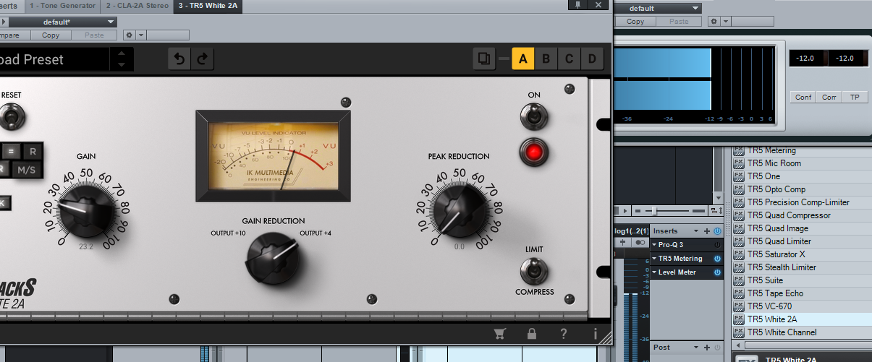Click the FX icon beside TR5 Tape Echo
This screenshot has width=872, height=362.
(x=739, y=293)
